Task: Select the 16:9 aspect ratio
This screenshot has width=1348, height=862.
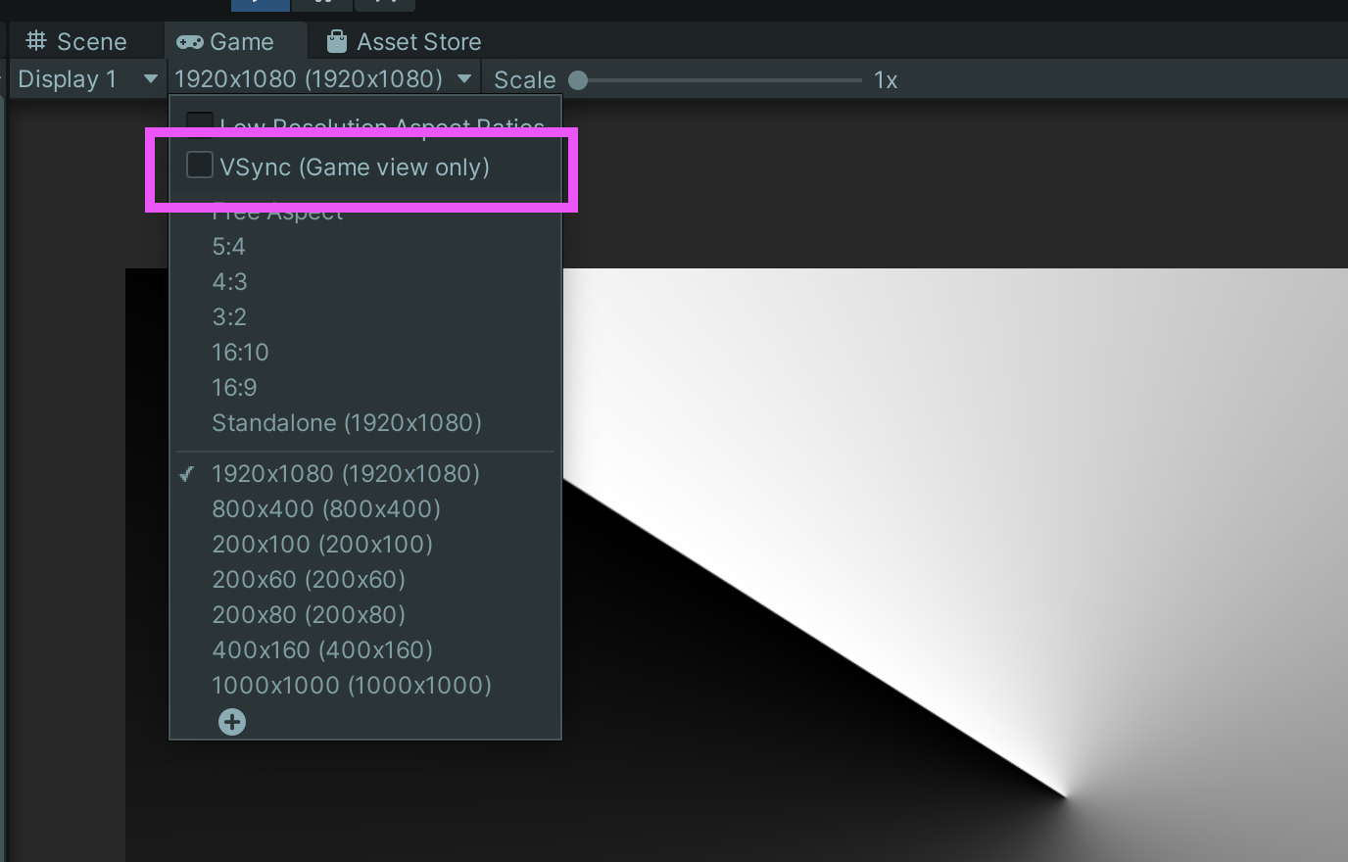Action: coord(234,387)
